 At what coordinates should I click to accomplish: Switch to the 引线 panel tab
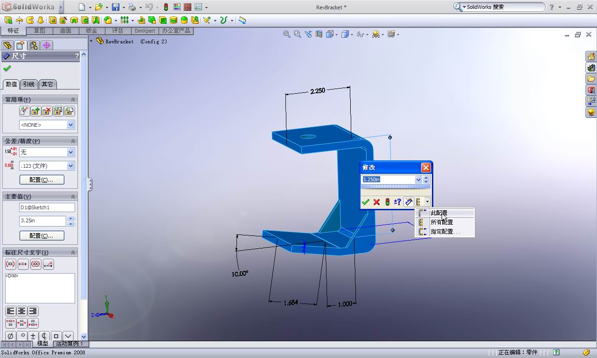[29, 84]
